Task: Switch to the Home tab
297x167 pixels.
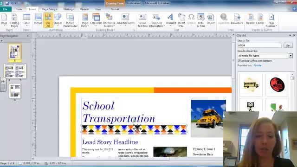Action: coord(19,9)
